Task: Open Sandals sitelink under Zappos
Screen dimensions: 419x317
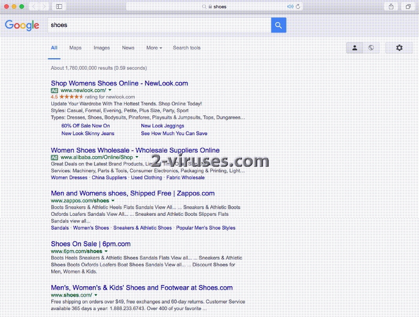Action: tap(60, 228)
